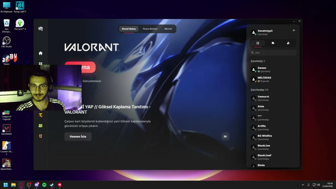Open Opera GX browser in taskbar
The width and height of the screenshot is (336, 189).
[21, 185]
